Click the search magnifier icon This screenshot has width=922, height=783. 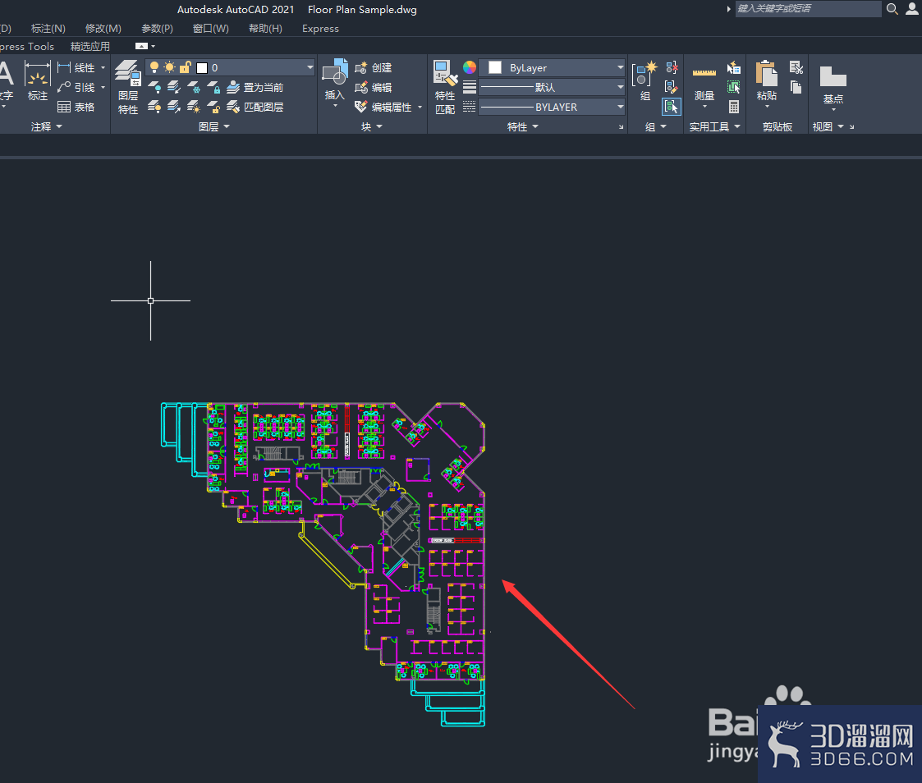(892, 9)
